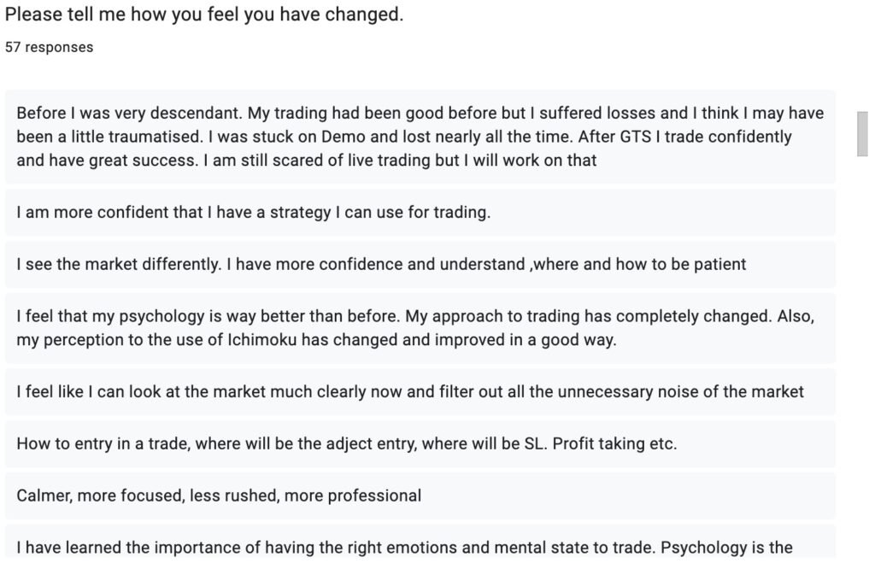Screen dimensions: 875x575
Task: Click the phrase 'where and how to be patient'
Action: (639, 264)
